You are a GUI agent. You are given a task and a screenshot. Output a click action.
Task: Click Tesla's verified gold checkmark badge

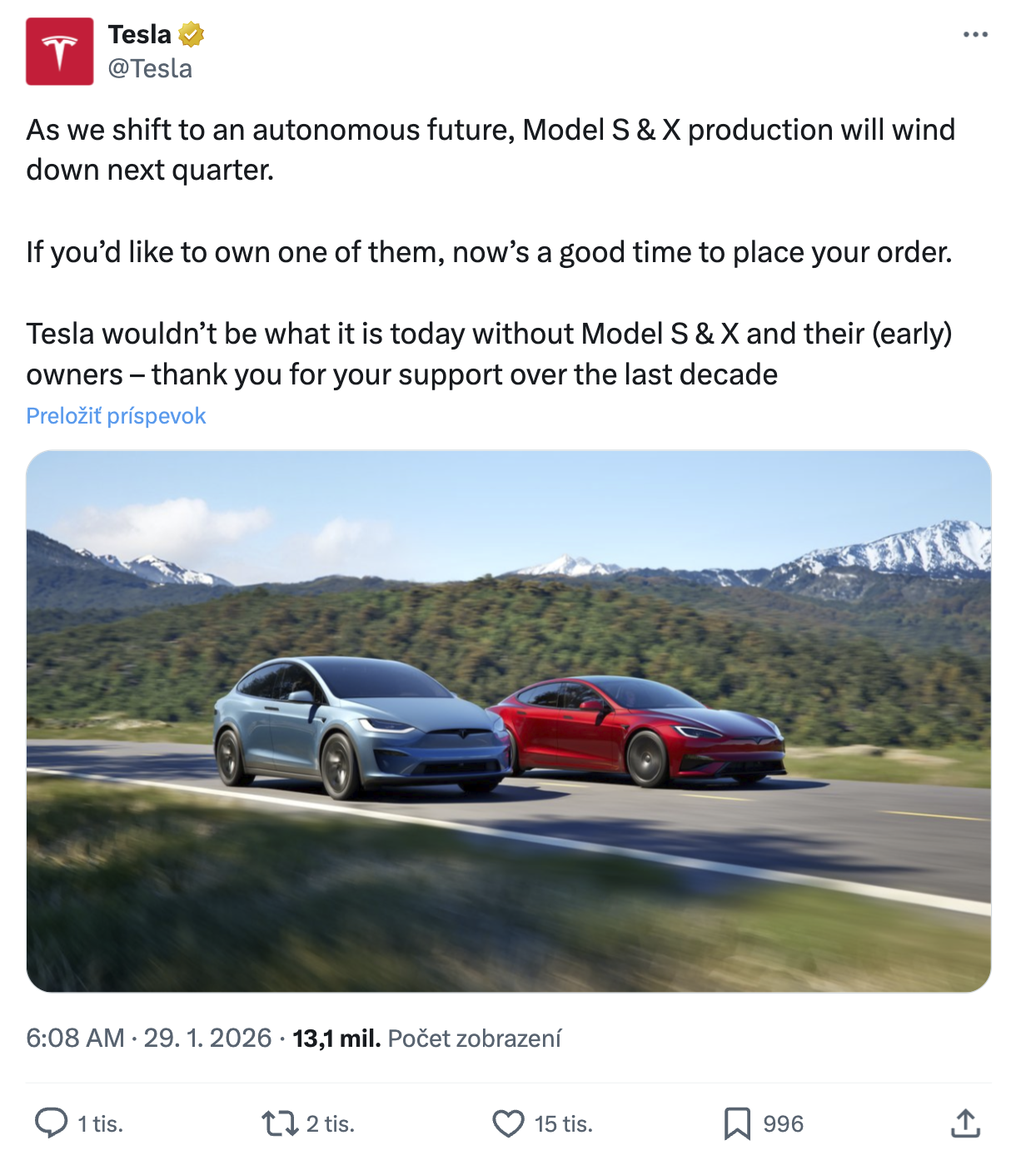[191, 35]
